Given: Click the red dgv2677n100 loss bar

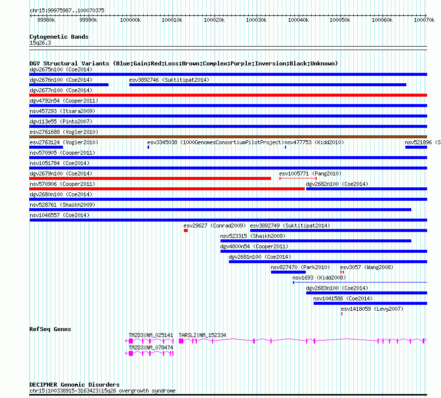Looking at the screenshot, I should (x=228, y=95).
